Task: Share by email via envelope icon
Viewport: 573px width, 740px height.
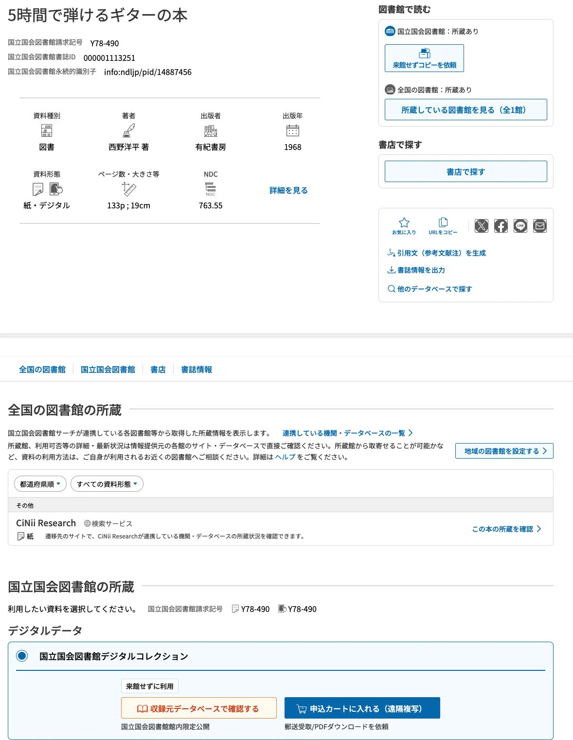Action: (x=540, y=226)
